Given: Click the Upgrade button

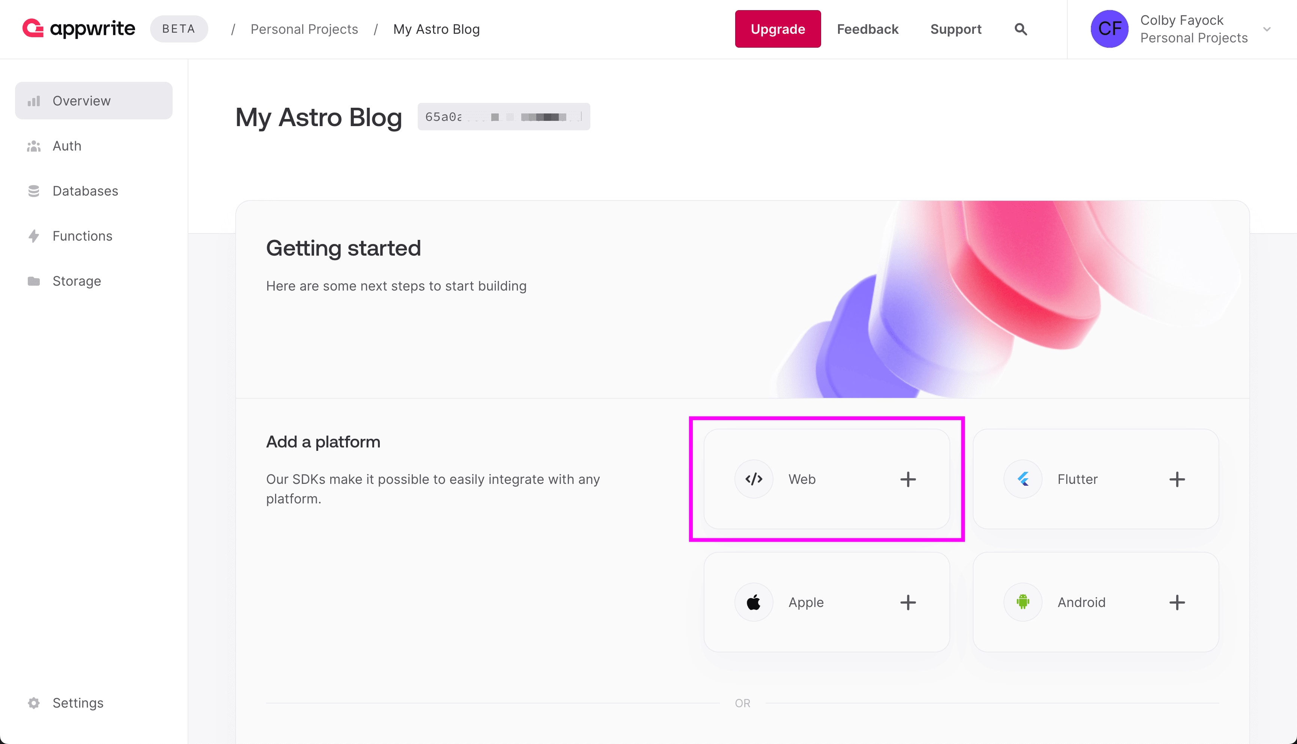Looking at the screenshot, I should (x=778, y=29).
